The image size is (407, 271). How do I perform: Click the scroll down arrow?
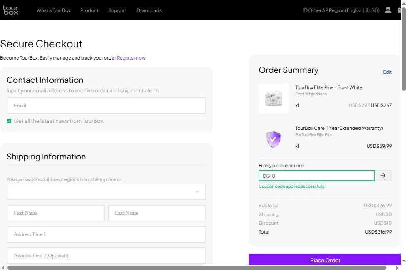click(x=404, y=261)
